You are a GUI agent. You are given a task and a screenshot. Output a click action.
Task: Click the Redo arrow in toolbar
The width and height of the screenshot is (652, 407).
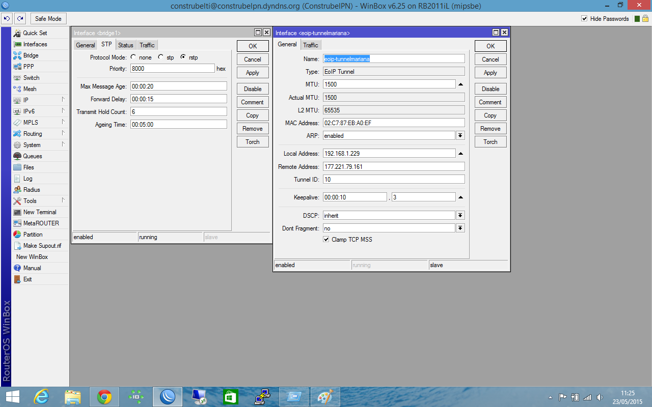(20, 19)
